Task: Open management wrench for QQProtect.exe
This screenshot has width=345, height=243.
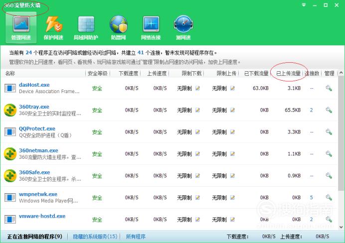Action: pos(329,132)
